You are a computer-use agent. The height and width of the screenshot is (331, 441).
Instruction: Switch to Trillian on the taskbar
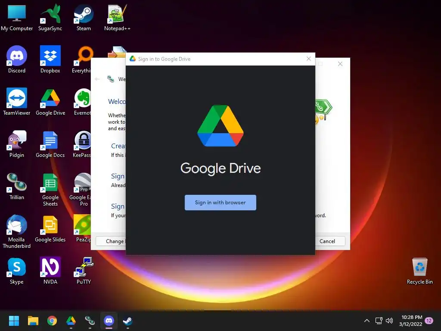point(90,321)
